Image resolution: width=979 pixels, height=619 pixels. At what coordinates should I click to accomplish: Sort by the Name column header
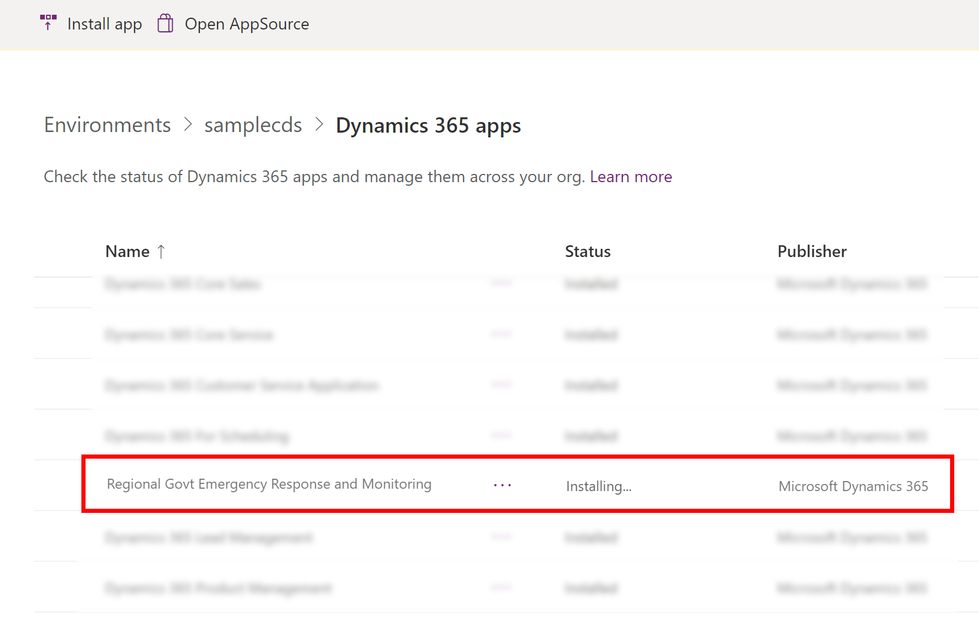127,252
